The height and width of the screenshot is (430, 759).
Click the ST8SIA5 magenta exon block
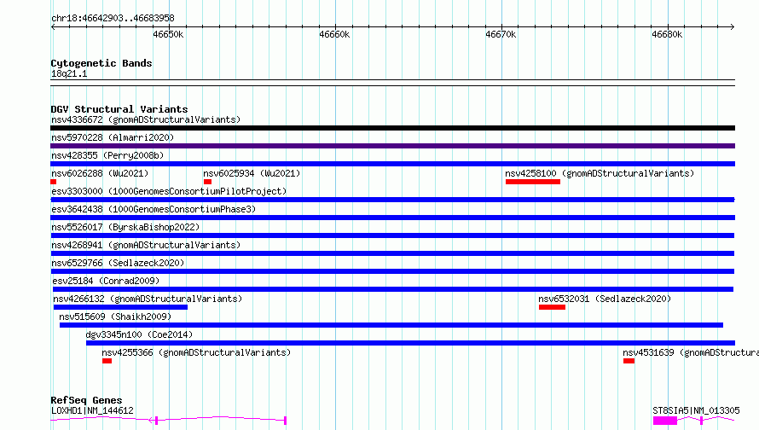[x=665, y=421]
